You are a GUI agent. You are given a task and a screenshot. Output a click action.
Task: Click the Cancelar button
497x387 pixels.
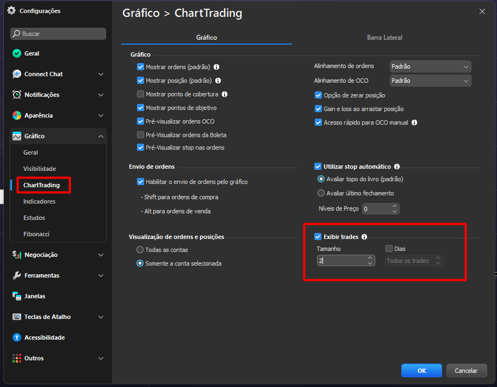(x=466, y=371)
